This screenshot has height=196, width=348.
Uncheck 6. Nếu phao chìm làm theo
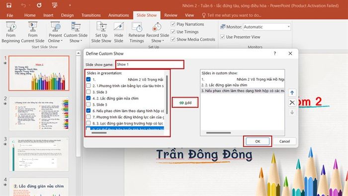point(88,110)
